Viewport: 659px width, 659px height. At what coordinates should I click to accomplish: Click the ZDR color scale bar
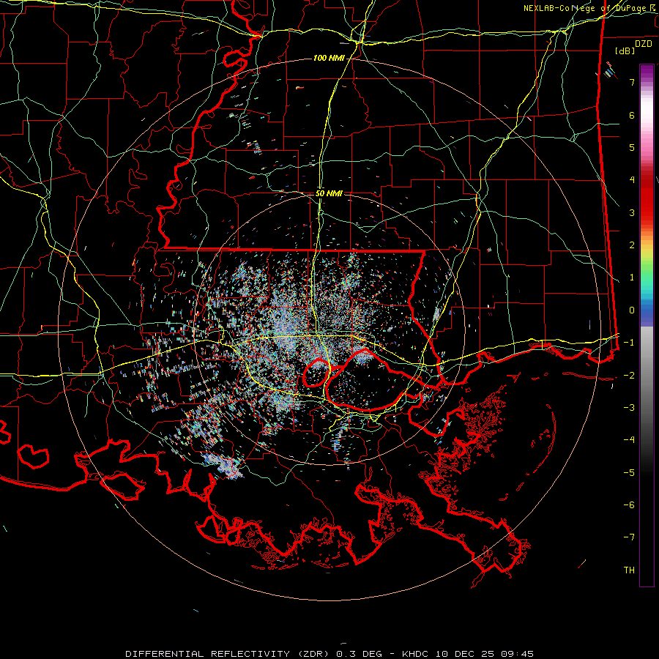(647, 325)
